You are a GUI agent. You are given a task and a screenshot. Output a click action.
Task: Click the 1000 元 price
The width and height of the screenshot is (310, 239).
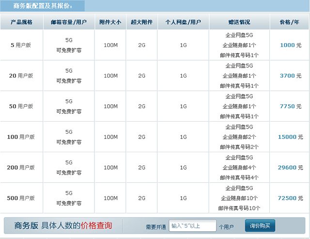tap(291, 45)
